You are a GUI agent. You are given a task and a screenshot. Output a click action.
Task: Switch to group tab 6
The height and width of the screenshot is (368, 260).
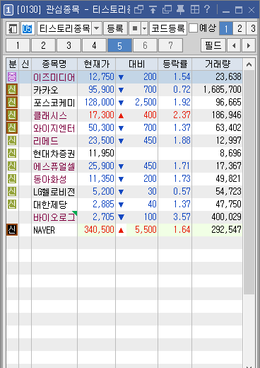pos(145,45)
